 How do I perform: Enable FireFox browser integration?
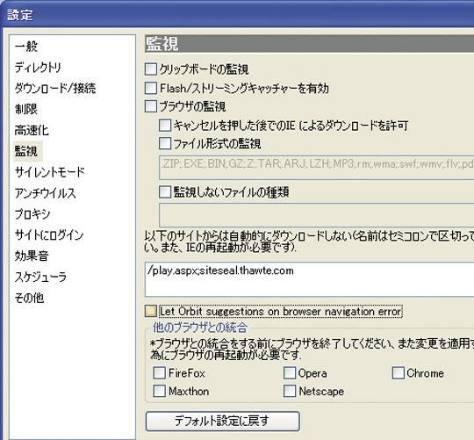pyautogui.click(x=159, y=373)
